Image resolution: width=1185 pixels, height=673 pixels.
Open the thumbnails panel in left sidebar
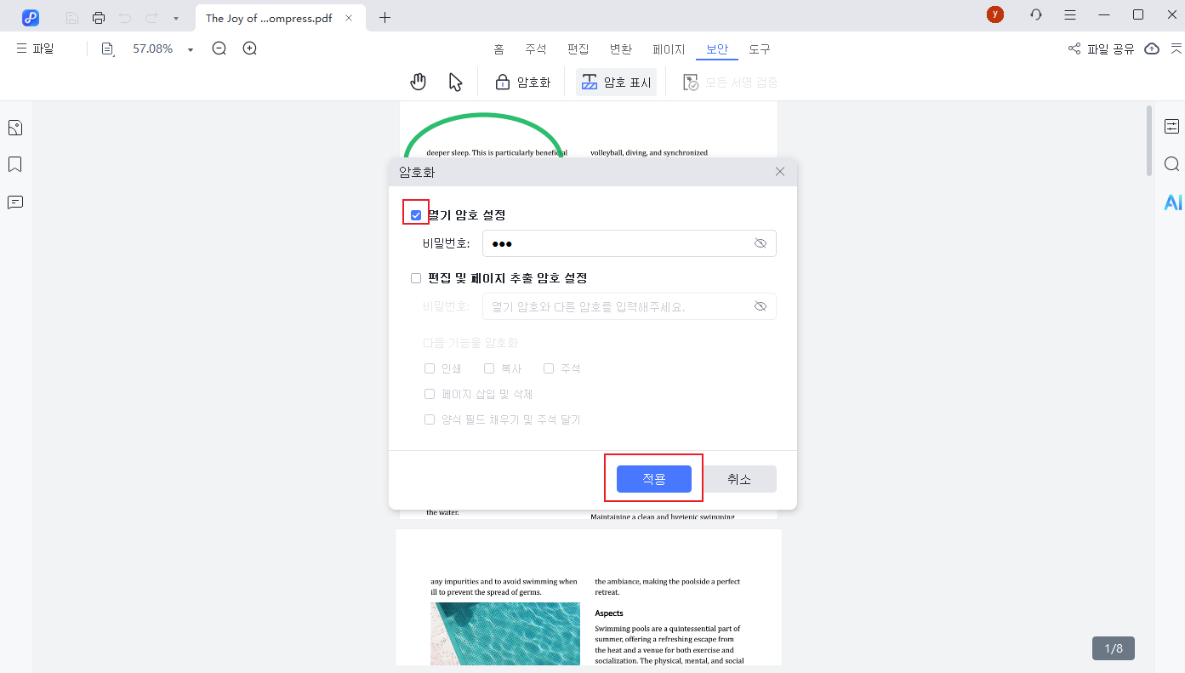click(x=15, y=128)
